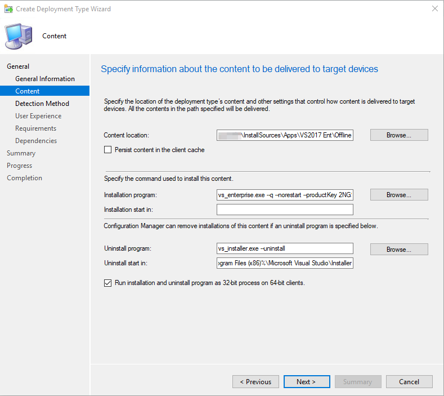Browse for the uninstall program

(x=399, y=250)
